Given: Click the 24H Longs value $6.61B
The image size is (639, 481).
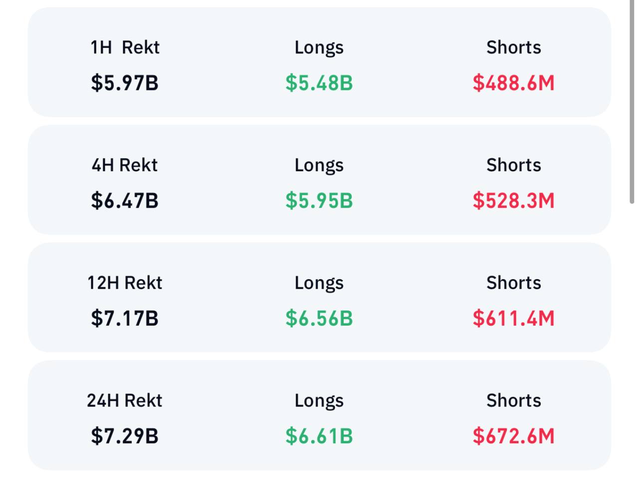Looking at the screenshot, I should click(x=319, y=436).
